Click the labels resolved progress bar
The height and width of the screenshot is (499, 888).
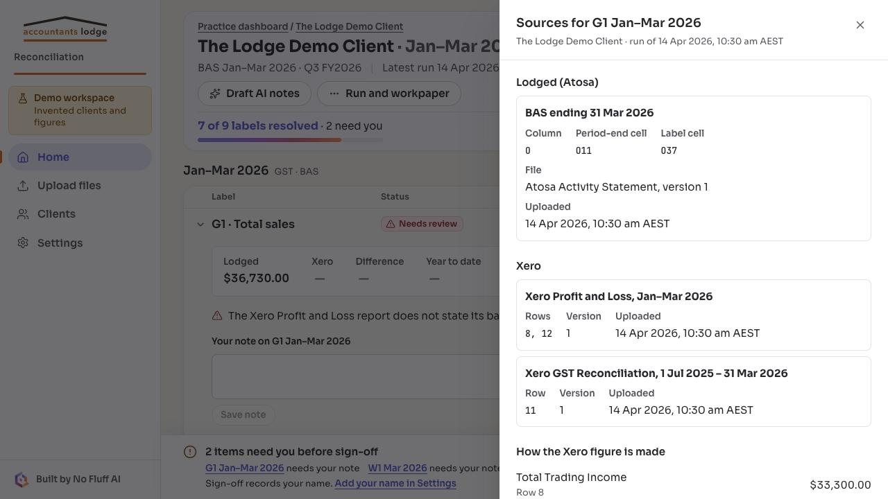tap(290, 140)
